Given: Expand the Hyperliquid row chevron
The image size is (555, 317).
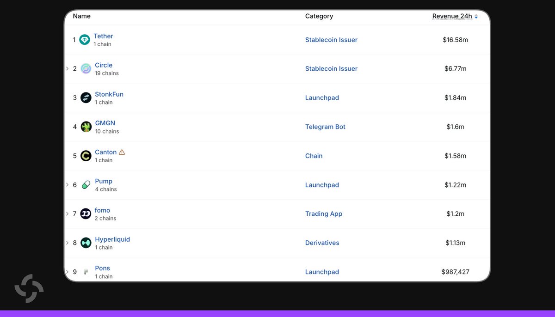Looking at the screenshot, I should point(68,243).
